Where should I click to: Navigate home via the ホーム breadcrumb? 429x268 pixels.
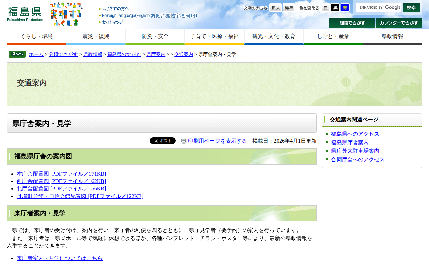click(36, 54)
